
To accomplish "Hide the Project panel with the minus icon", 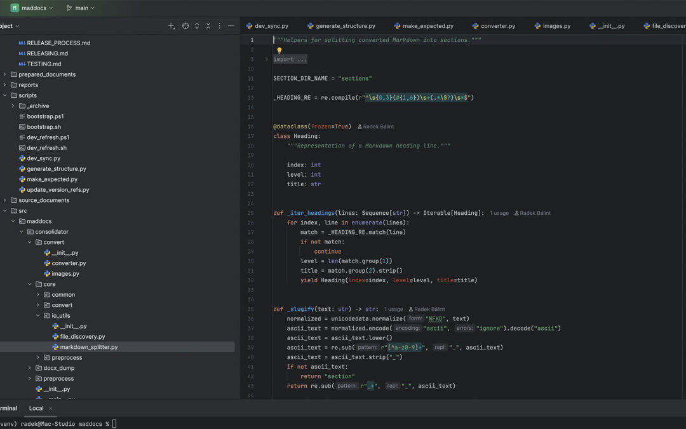I will (231, 25).
